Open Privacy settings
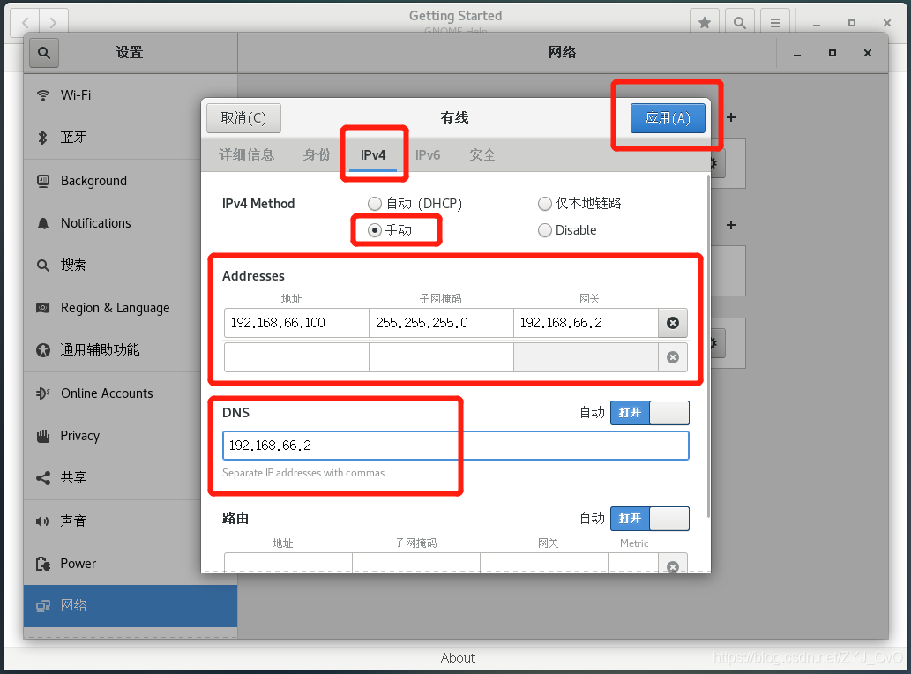The image size is (911, 674). pos(131,436)
